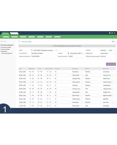Open Superviseur dropdown for 03 Déc. 2024
Screen dimensions: 117x145
112,78
